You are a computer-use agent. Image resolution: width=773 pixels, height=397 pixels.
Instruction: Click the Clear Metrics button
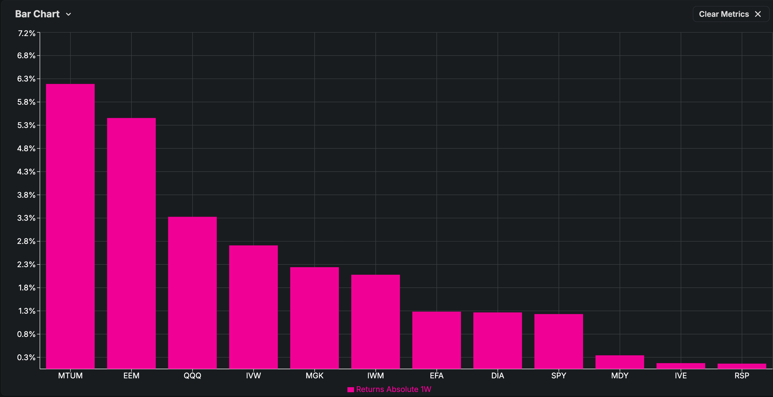731,14
